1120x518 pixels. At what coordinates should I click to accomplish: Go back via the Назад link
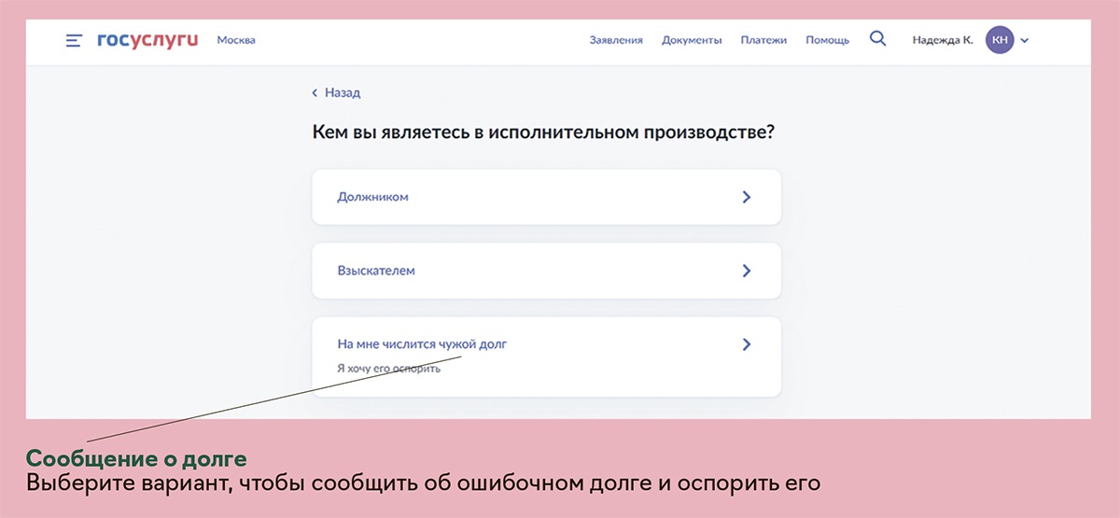pyautogui.click(x=342, y=93)
